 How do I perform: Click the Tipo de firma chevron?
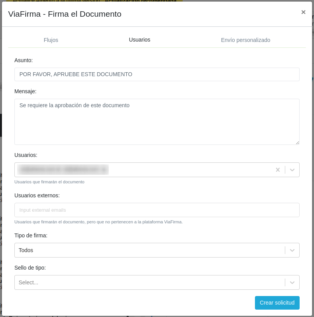coord(292,250)
